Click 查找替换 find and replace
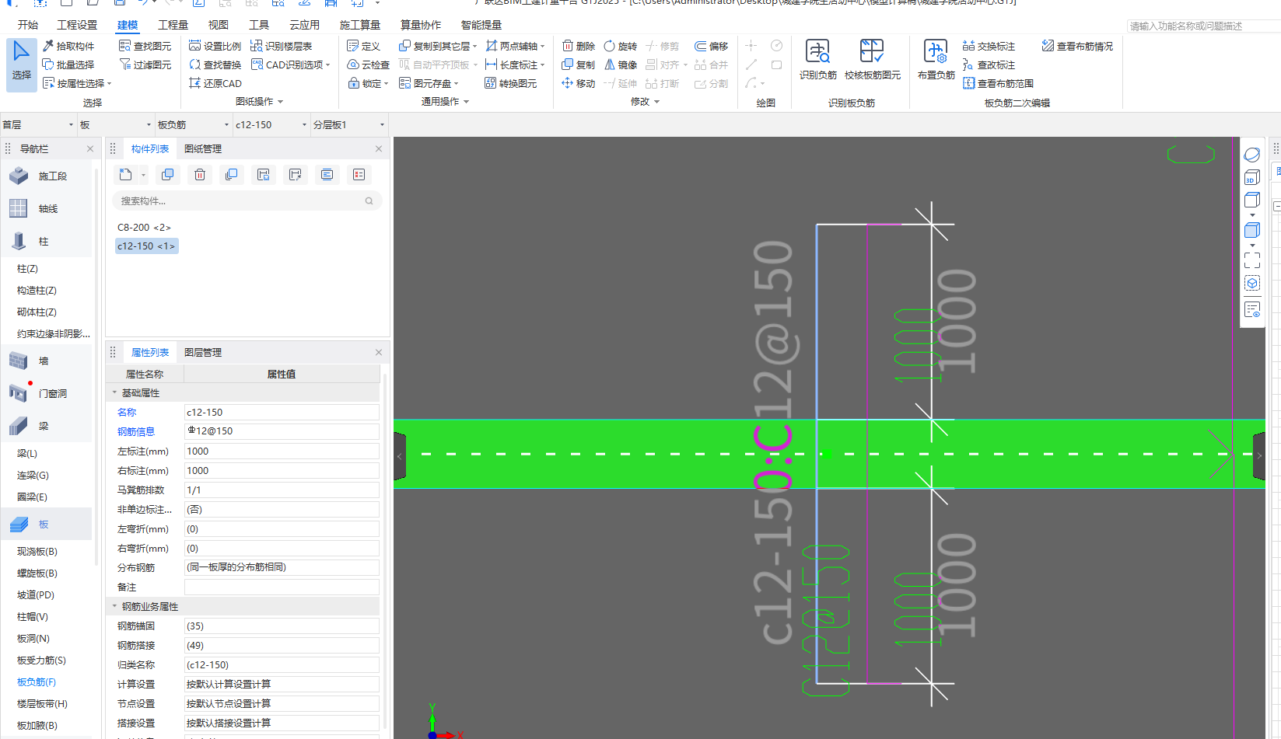Viewport: 1281px width, 739px height. click(x=215, y=64)
